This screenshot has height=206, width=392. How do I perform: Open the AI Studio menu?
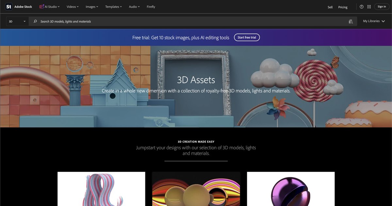49,7
